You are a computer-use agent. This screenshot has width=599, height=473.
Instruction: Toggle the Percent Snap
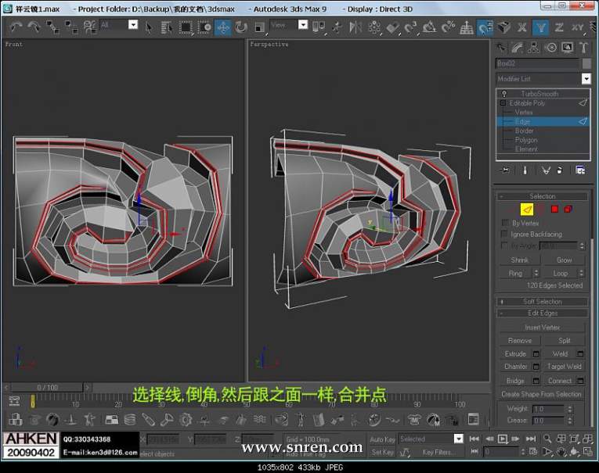(448, 27)
